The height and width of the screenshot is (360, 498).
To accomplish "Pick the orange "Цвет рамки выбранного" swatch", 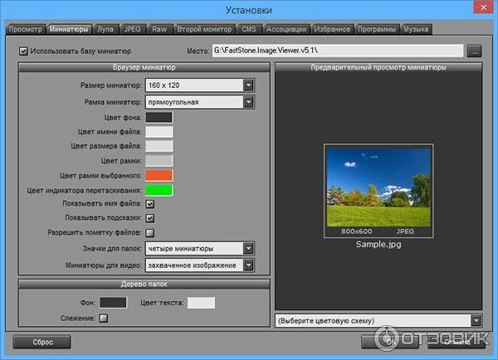I will click(x=159, y=175).
